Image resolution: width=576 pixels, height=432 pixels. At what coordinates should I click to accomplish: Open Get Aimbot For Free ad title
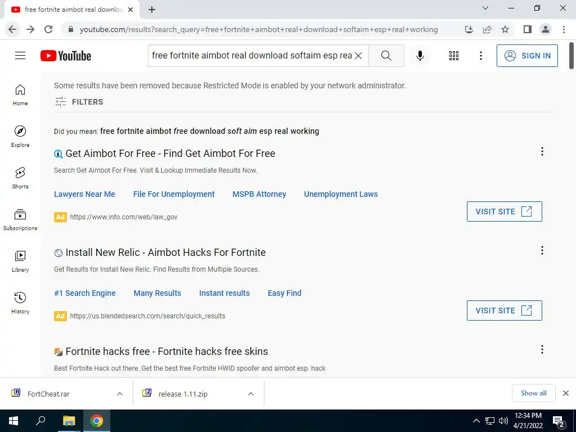(x=170, y=154)
